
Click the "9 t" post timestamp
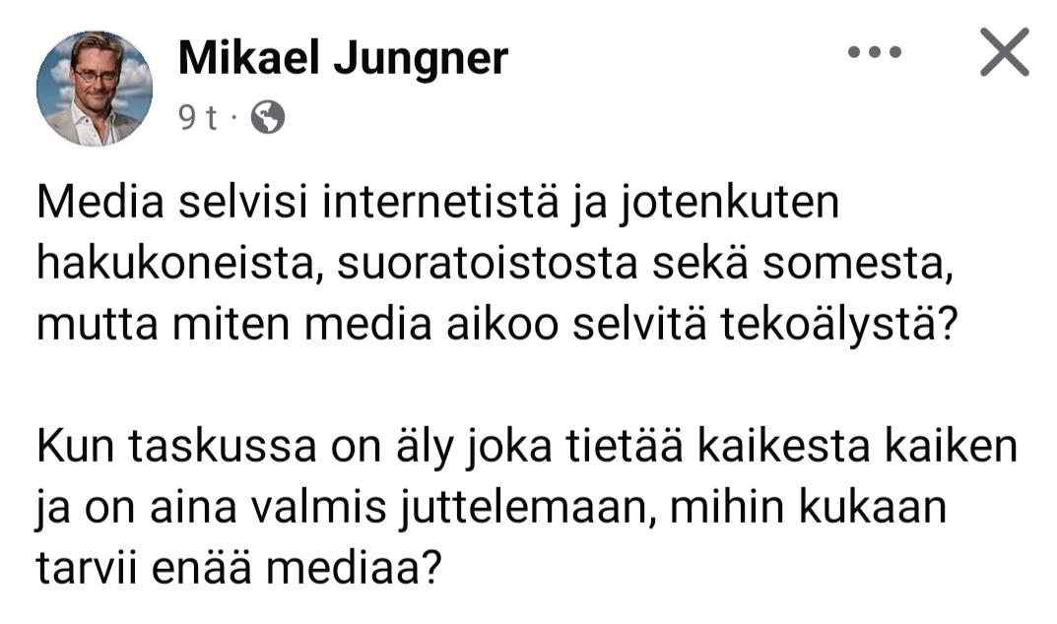(197, 118)
